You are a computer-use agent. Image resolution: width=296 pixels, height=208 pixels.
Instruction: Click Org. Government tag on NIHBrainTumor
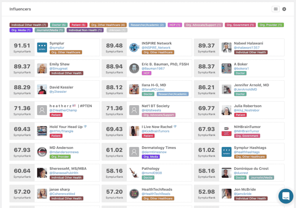247,136
